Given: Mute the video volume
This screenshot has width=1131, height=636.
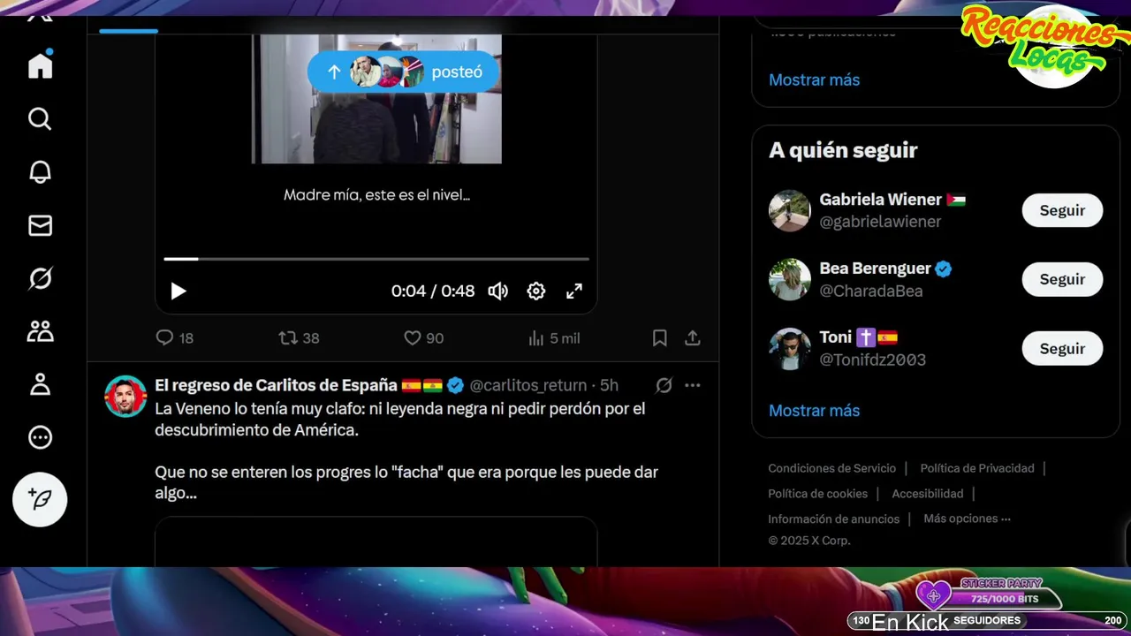Looking at the screenshot, I should click(498, 291).
